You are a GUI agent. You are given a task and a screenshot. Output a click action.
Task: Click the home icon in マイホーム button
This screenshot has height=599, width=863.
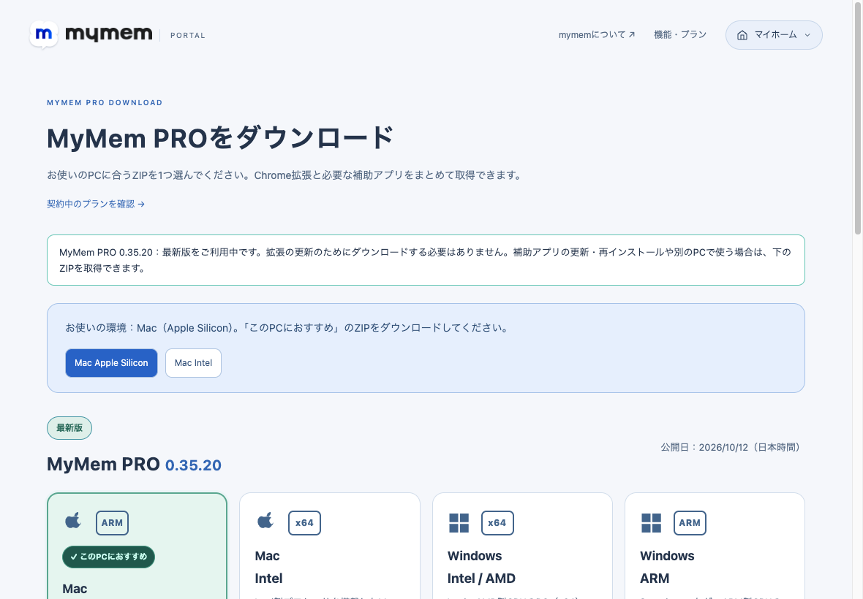[742, 35]
